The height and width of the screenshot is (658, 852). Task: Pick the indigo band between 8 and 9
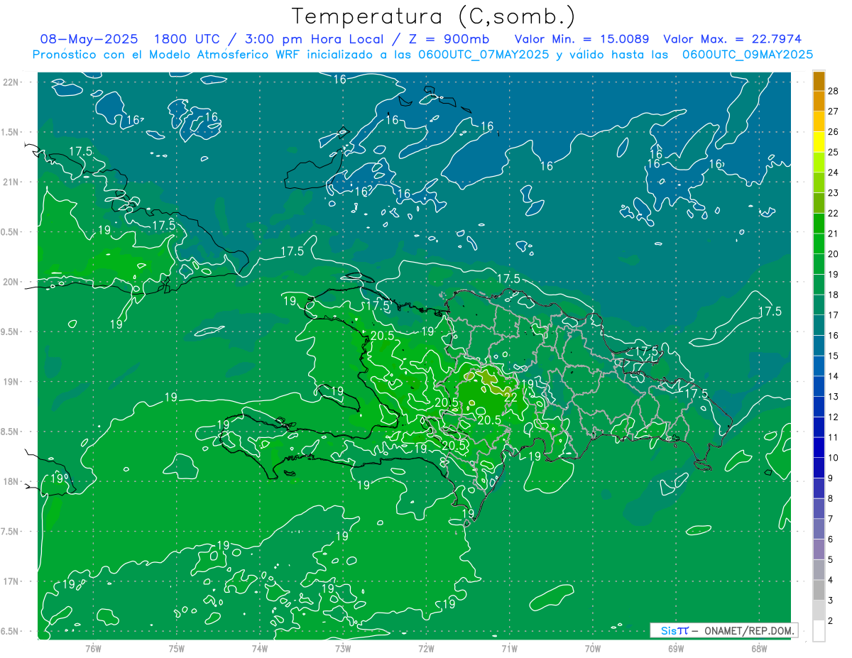pyautogui.click(x=819, y=488)
